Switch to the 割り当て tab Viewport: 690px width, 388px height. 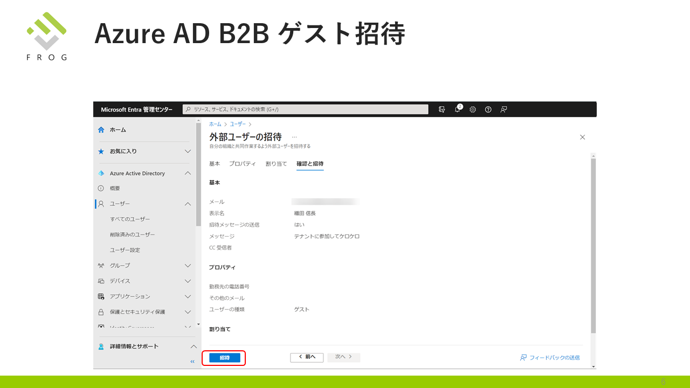pyautogui.click(x=277, y=164)
